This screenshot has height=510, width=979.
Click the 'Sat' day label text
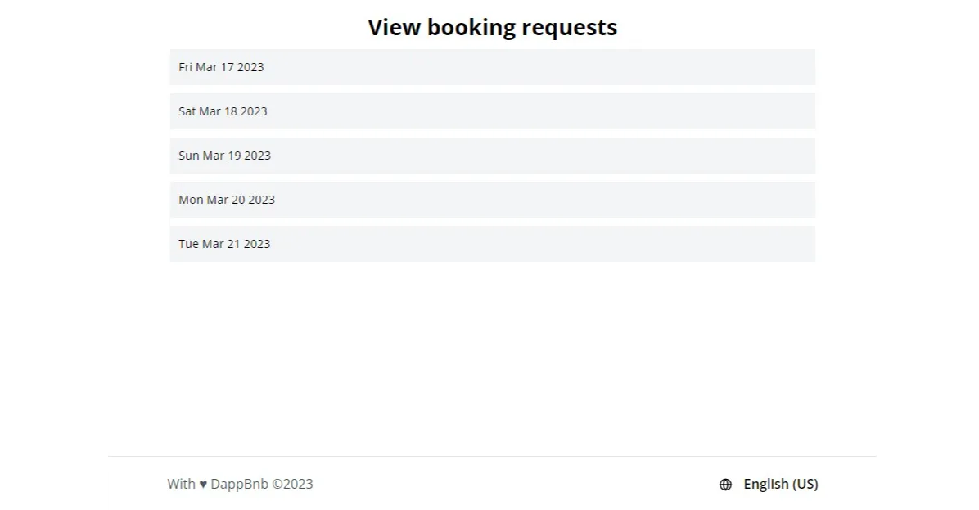[187, 111]
